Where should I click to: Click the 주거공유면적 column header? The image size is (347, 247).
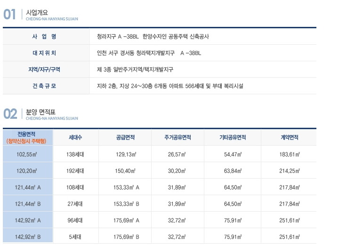pos(178,137)
